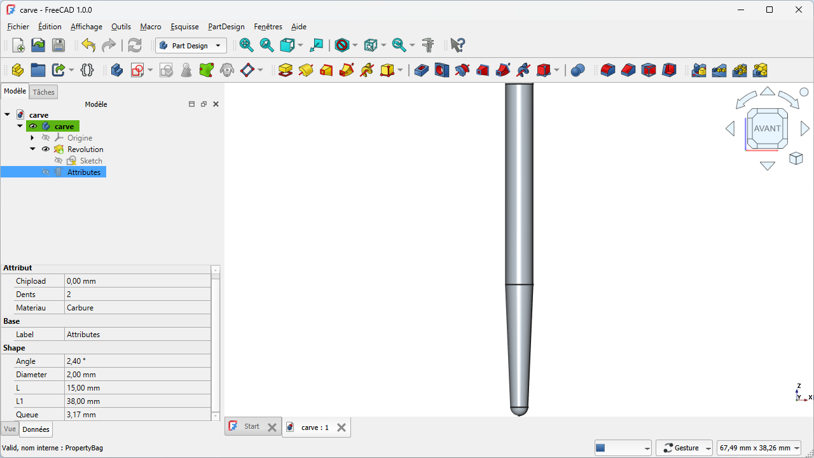Open the Gesture navigation style dropdown

point(684,448)
